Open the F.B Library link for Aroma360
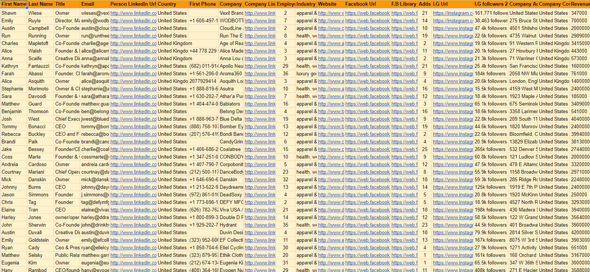This screenshot has height=272, width=590. [x=402, y=73]
